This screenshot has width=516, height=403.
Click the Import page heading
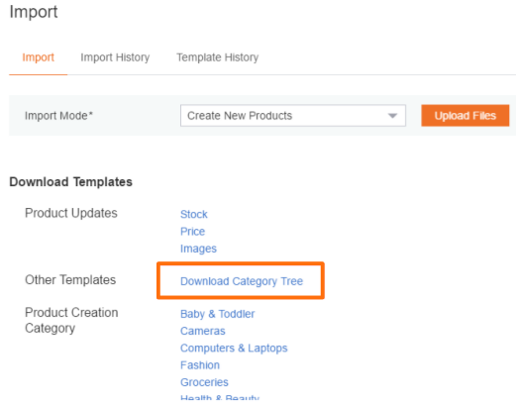34,12
